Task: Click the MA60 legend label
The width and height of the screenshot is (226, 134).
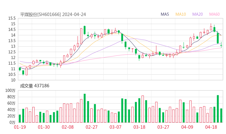Action: pyautogui.click(x=214, y=14)
